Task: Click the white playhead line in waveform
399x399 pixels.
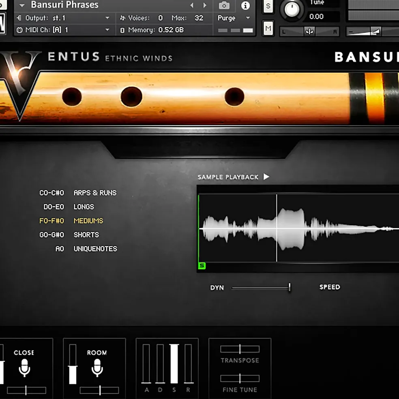Action: point(277,228)
